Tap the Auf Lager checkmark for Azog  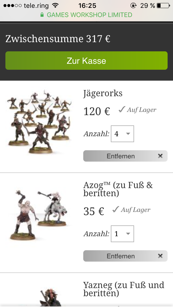116,209
